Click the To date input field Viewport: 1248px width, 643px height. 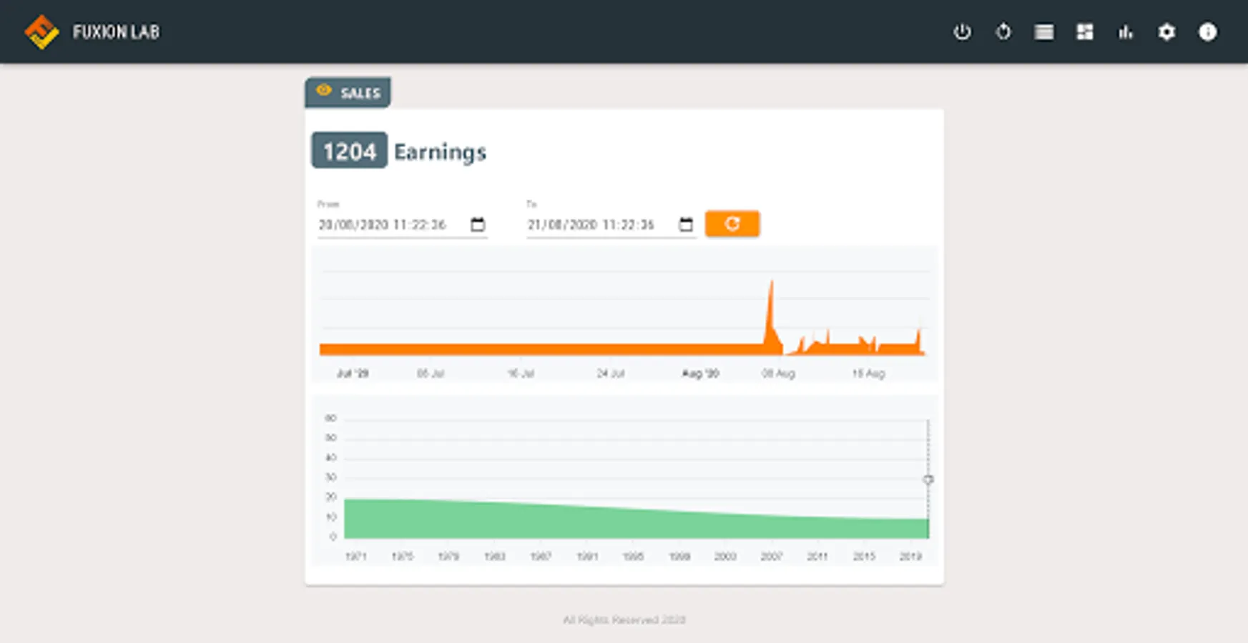tap(611, 224)
